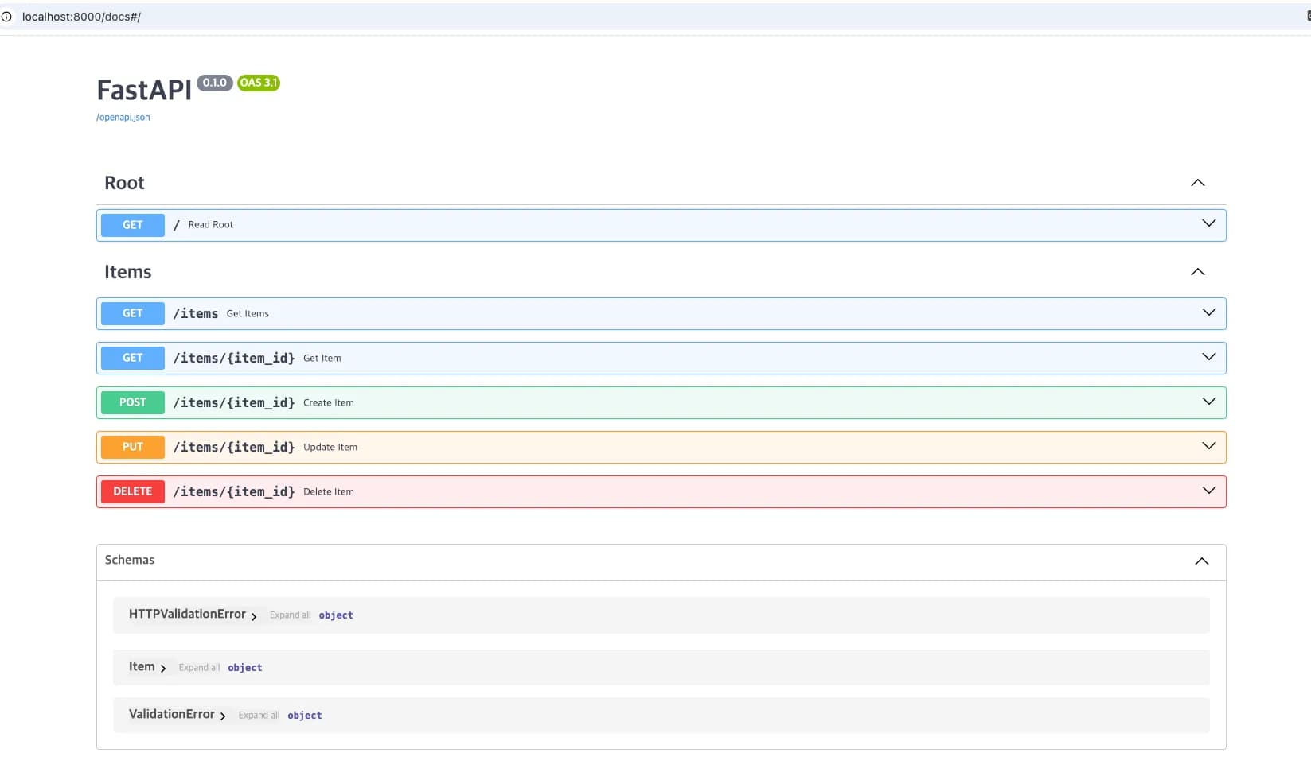Screen dimensions: 1311x780
Task: Expand the HTTPValidationError schema arrow
Action: tap(254, 617)
